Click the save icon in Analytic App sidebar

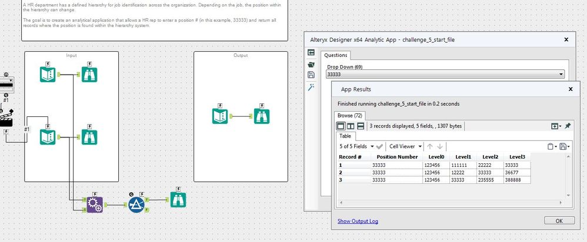coord(311,75)
